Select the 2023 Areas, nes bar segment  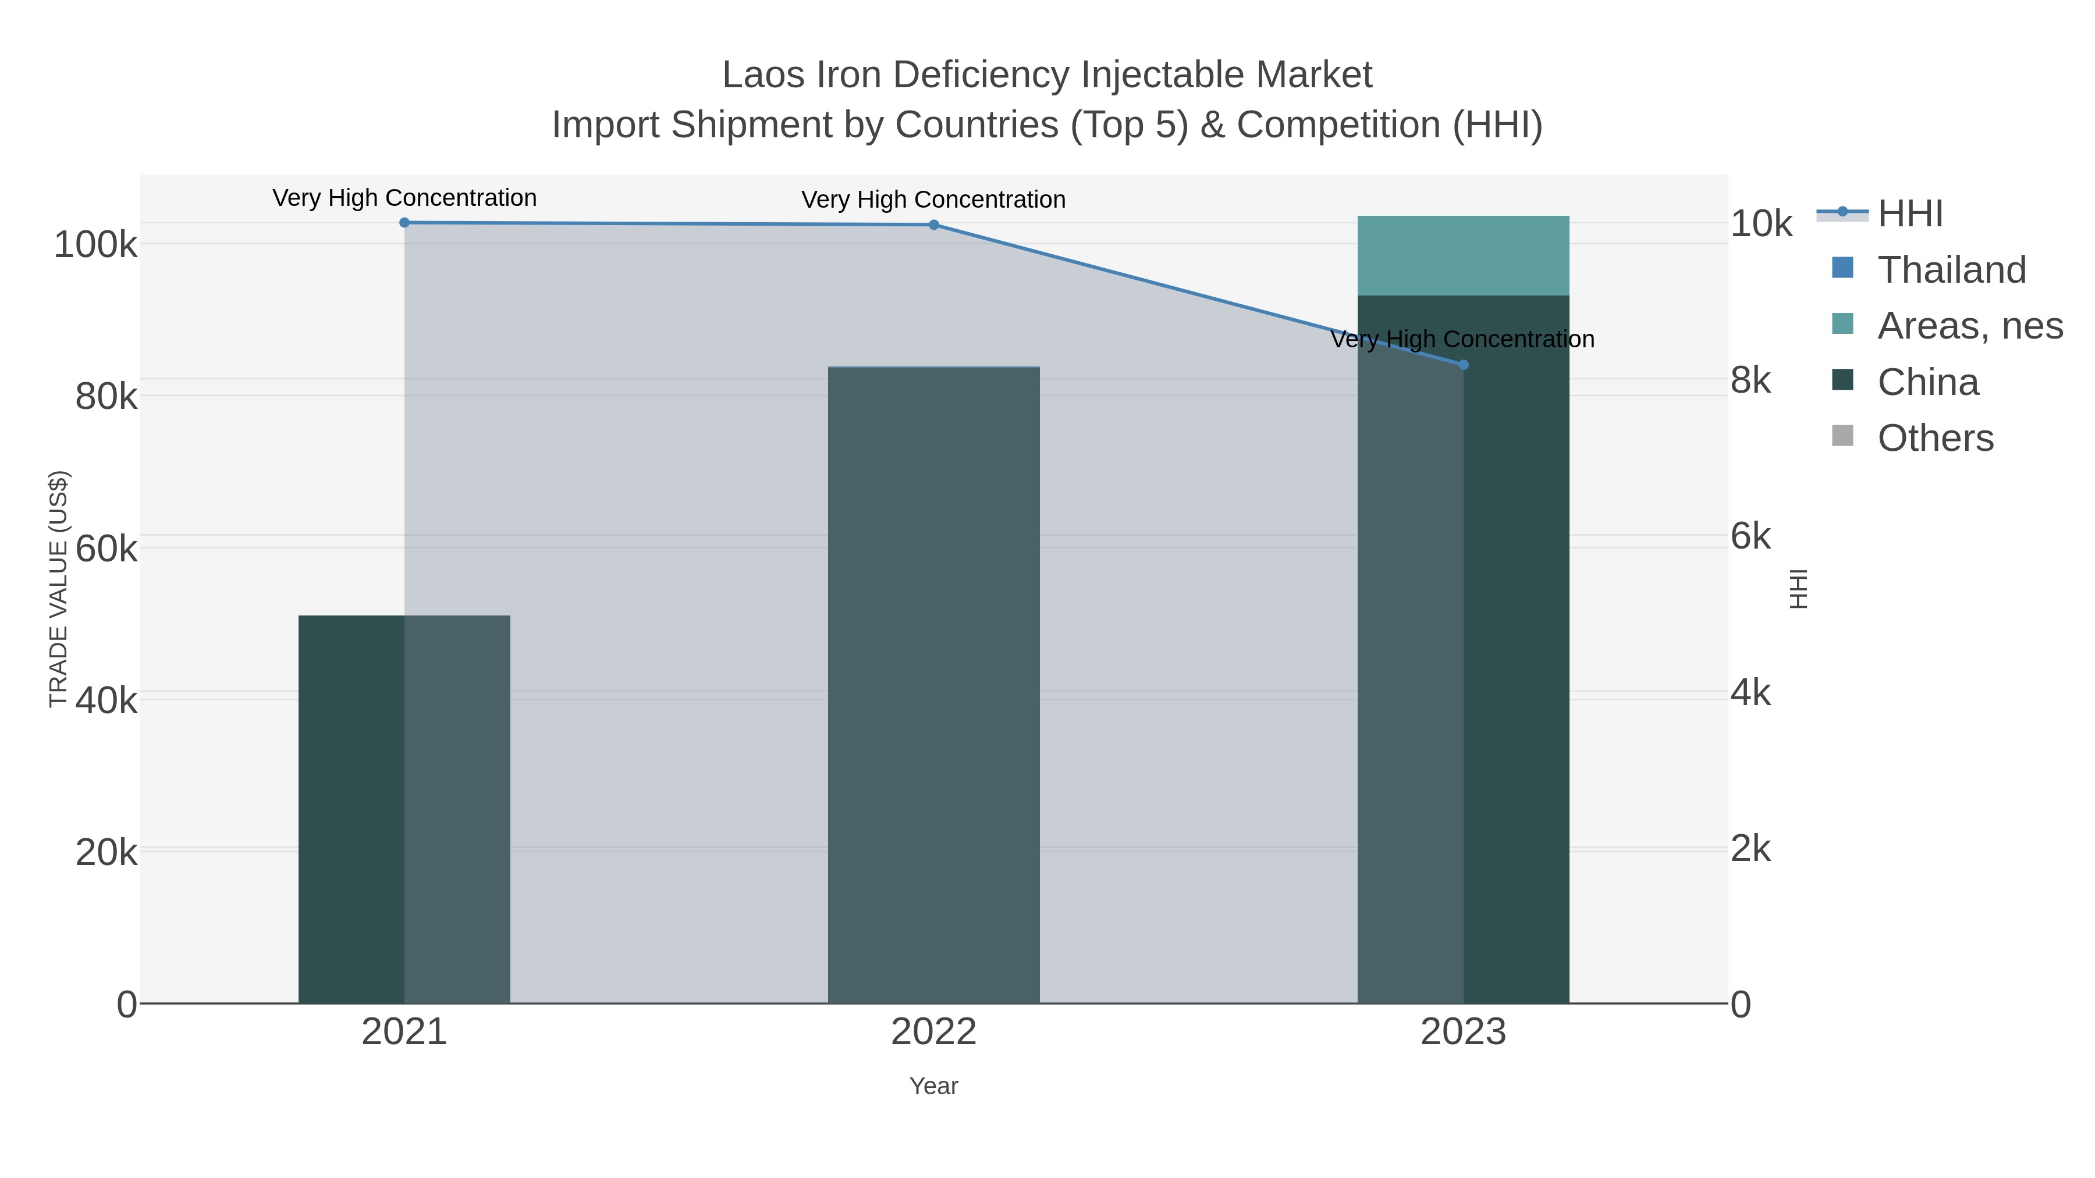coord(1463,255)
